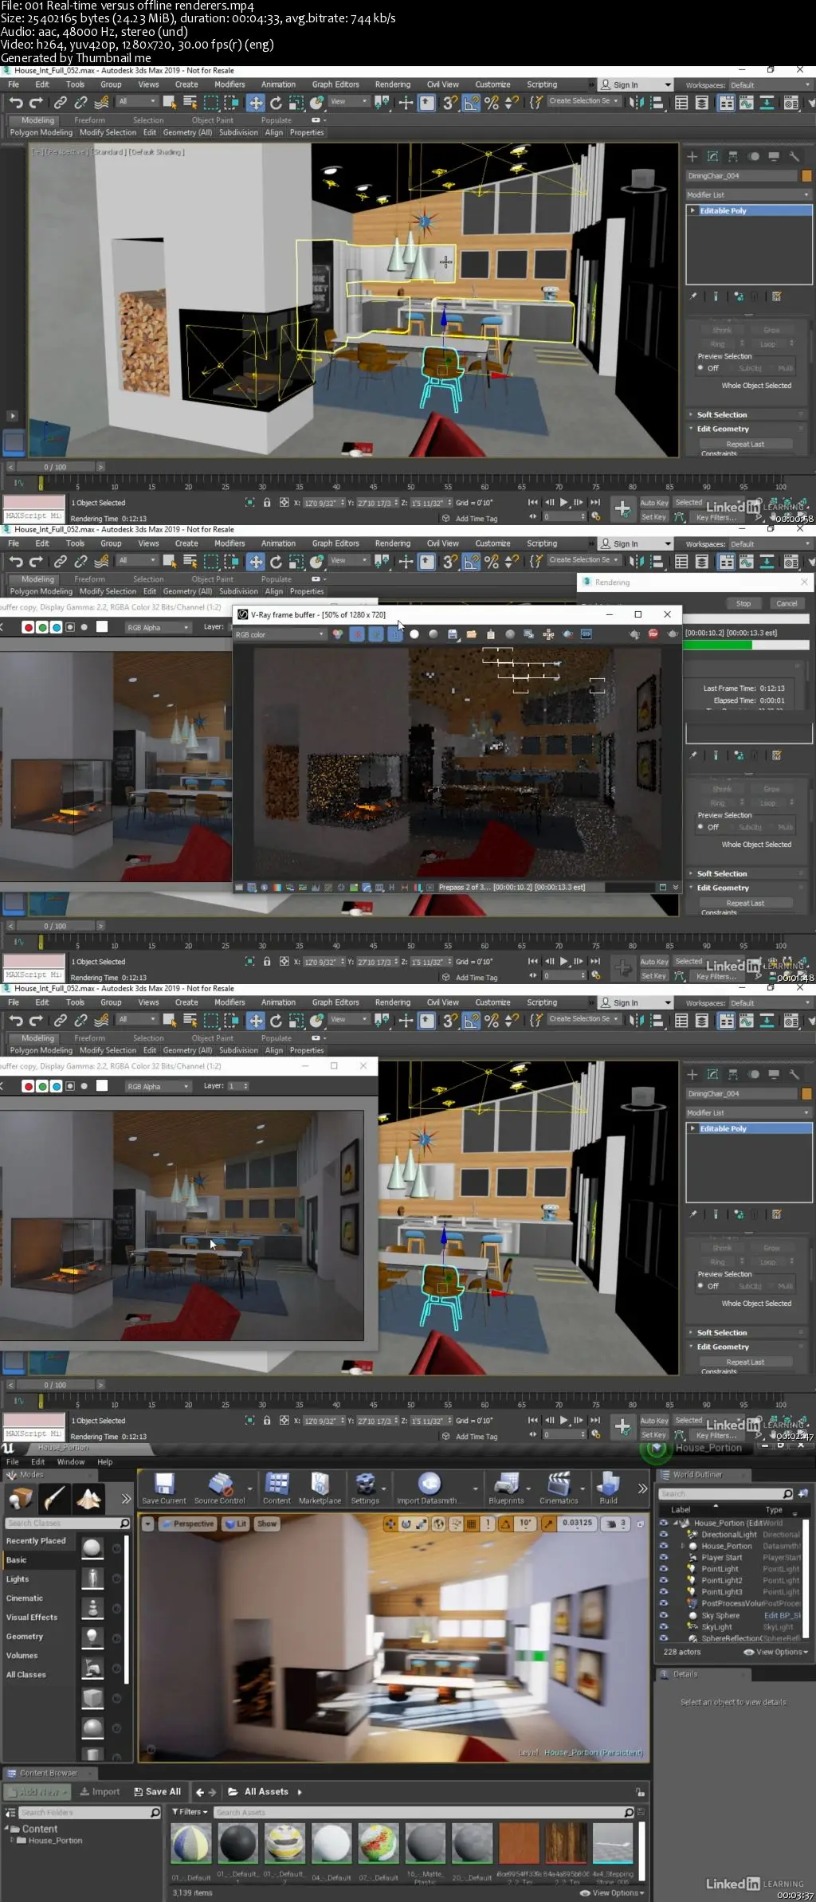Click the save image icon in V-Ray frame buffer
The height and width of the screenshot is (1902, 816).
pyautogui.click(x=452, y=634)
